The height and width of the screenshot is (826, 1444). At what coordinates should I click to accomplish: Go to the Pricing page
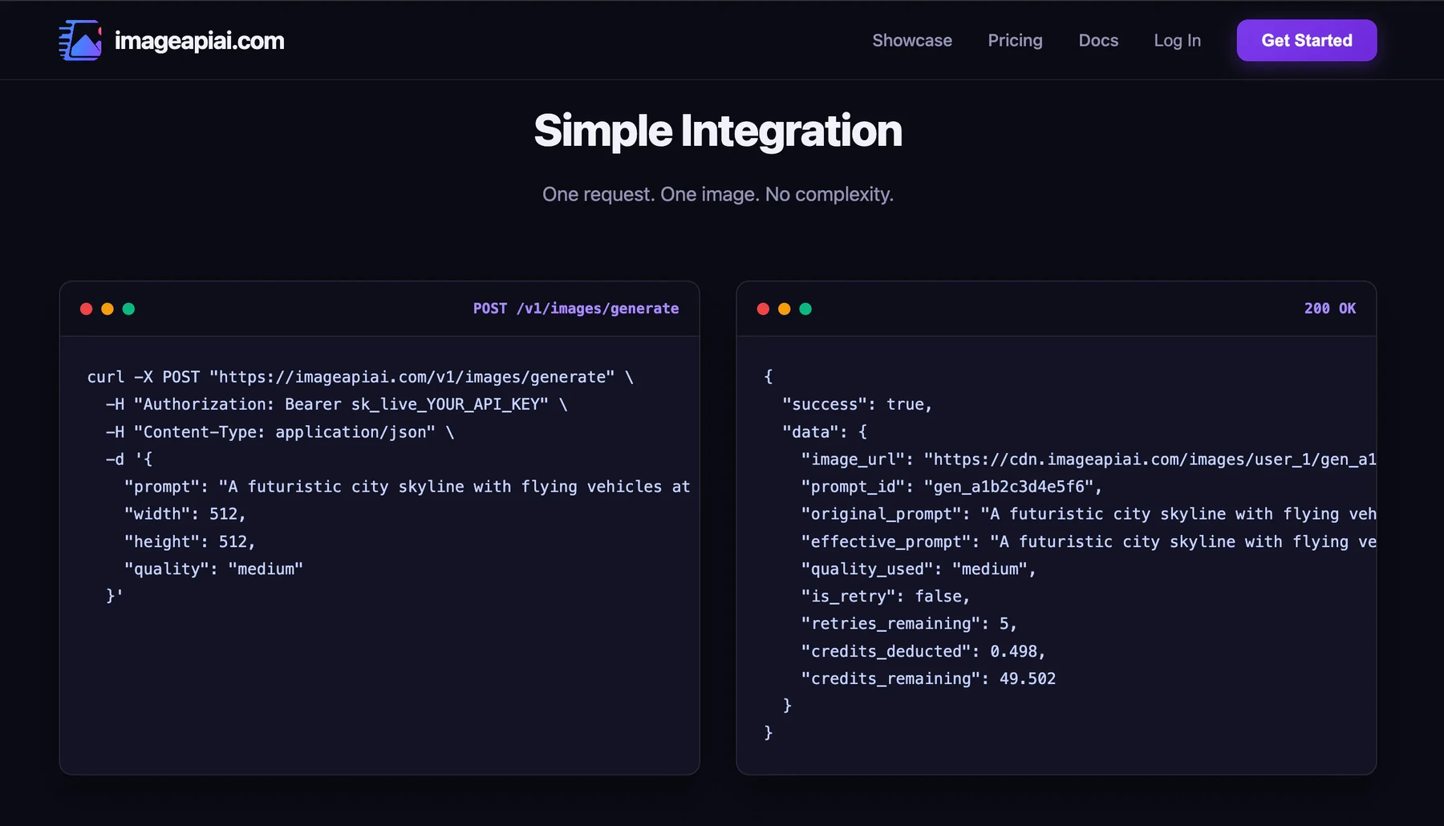(1015, 40)
